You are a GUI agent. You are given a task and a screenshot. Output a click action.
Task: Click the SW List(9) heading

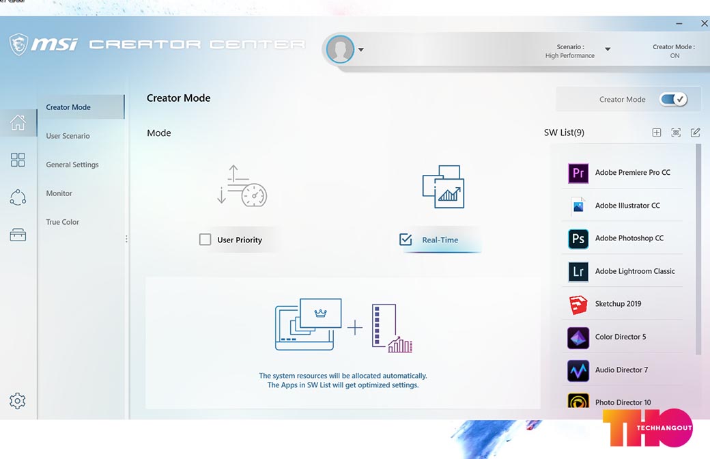tap(564, 133)
